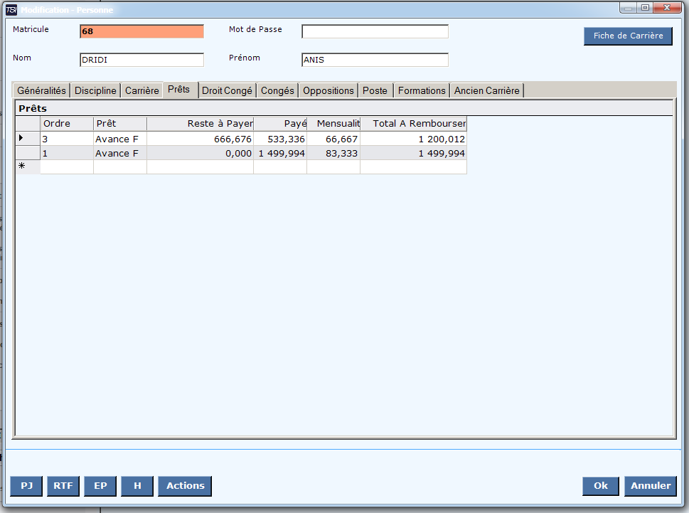This screenshot has width=689, height=513.
Task: Cancel changes with Annuler button
Action: coord(650,486)
